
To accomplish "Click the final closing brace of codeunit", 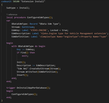I will (x=2, y=100).
